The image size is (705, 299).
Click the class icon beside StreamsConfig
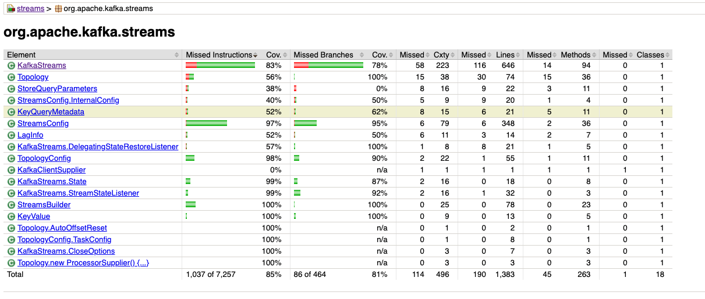pyautogui.click(x=11, y=124)
